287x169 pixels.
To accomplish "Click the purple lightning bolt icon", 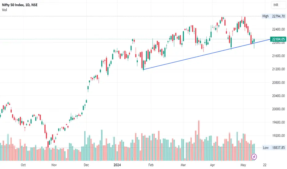I will [x=254, y=157].
